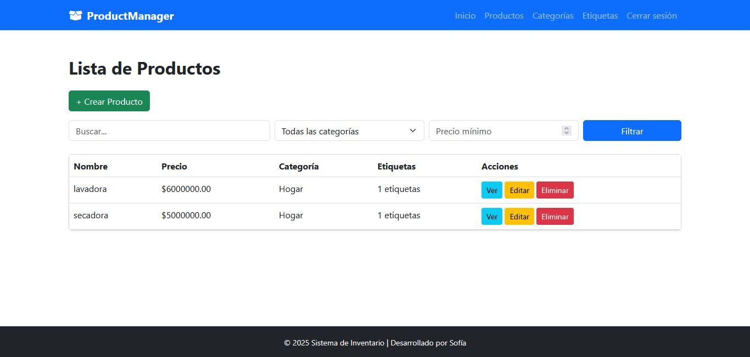Click the Nombre column header

click(x=91, y=166)
